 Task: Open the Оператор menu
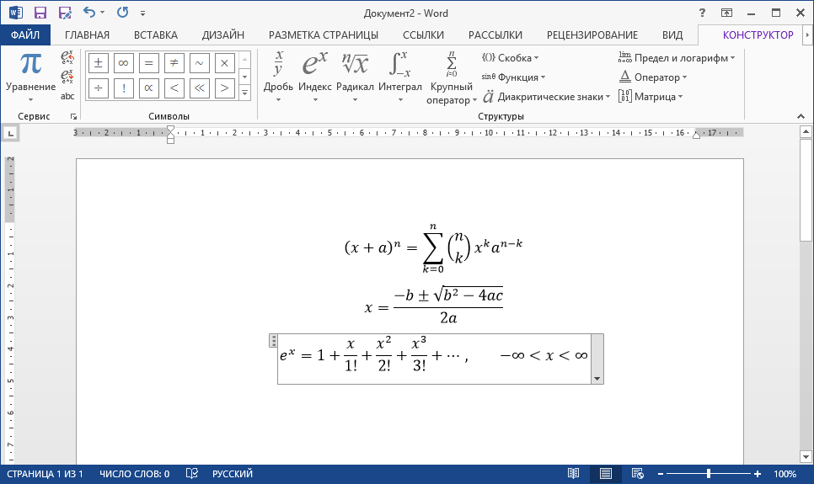652,77
